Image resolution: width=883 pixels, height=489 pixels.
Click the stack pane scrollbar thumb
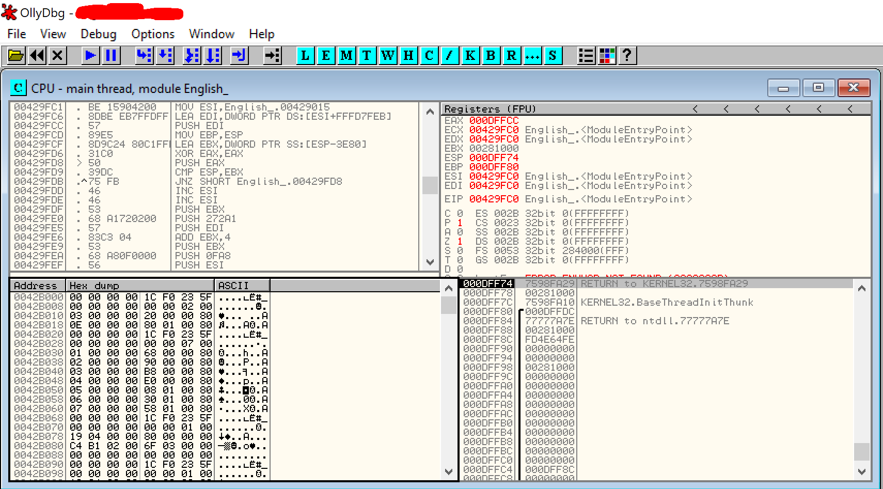861,451
